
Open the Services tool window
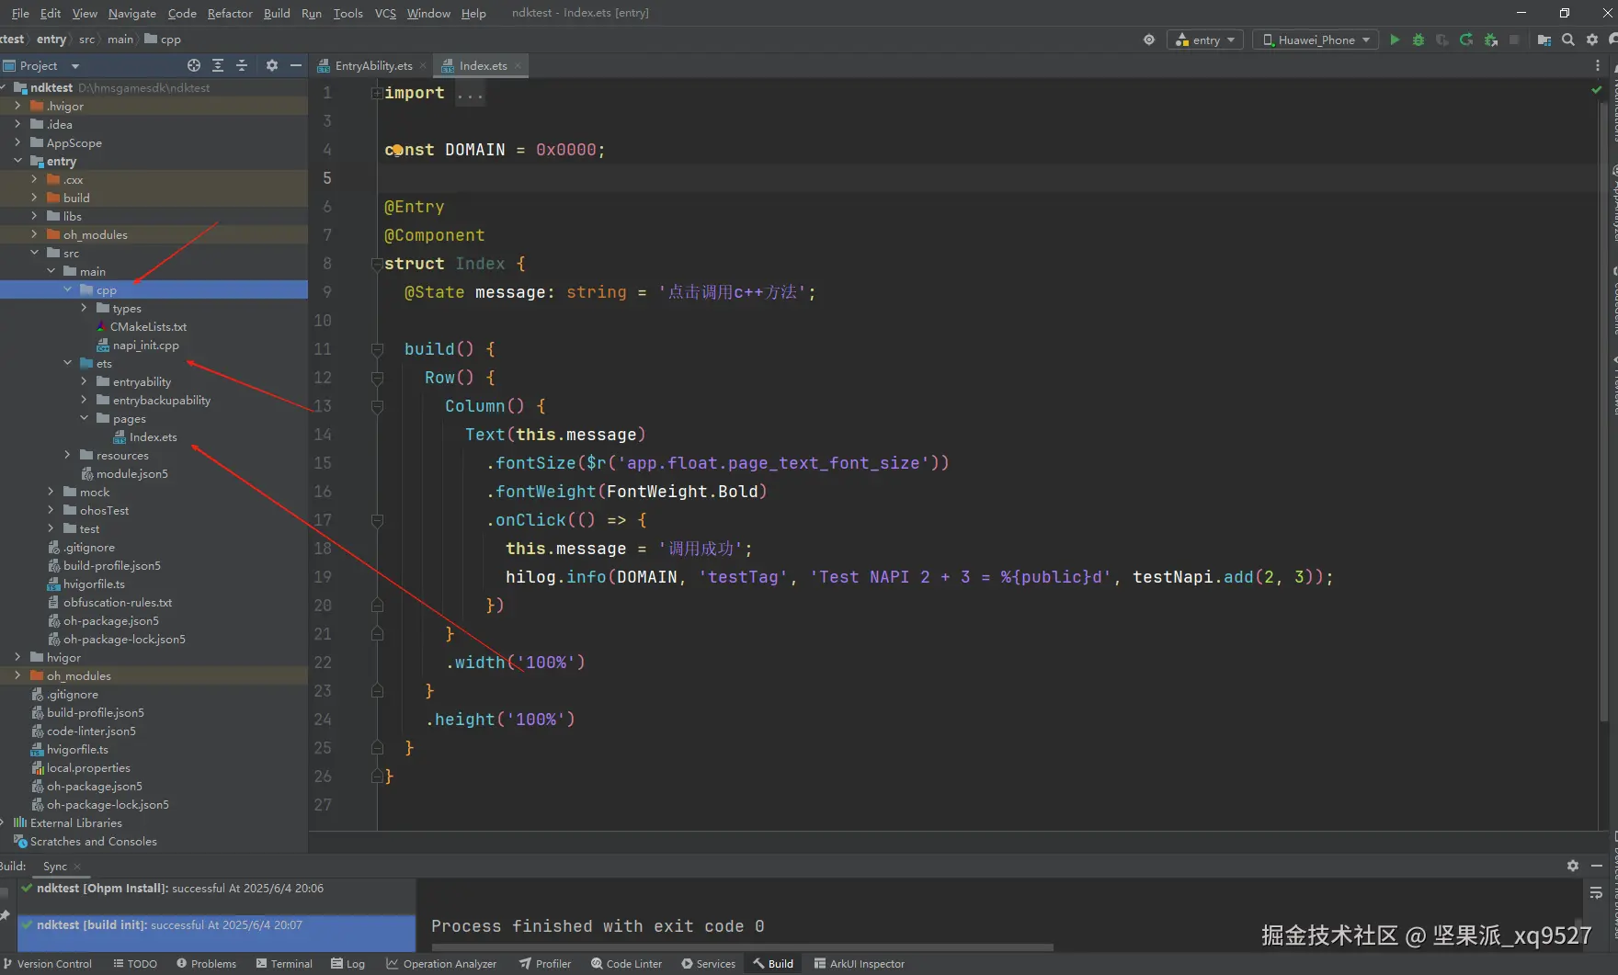pos(708,964)
